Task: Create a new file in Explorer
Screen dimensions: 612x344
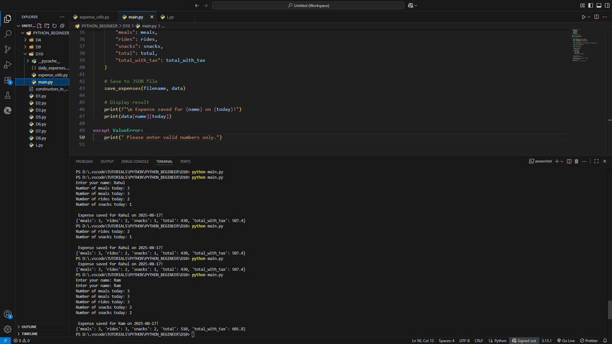Action: coord(40,26)
